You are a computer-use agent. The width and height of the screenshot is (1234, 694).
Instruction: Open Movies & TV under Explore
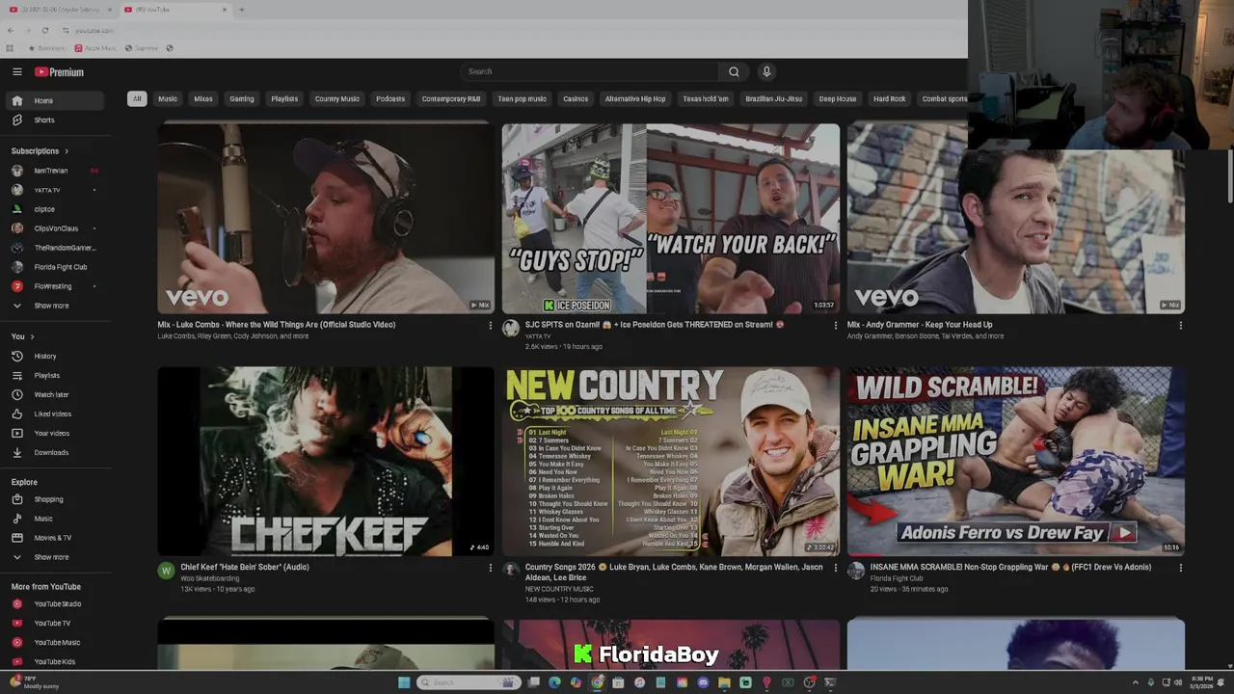57,538
